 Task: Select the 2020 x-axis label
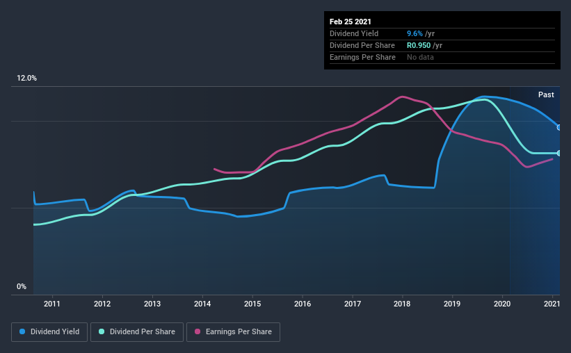tap(502, 304)
